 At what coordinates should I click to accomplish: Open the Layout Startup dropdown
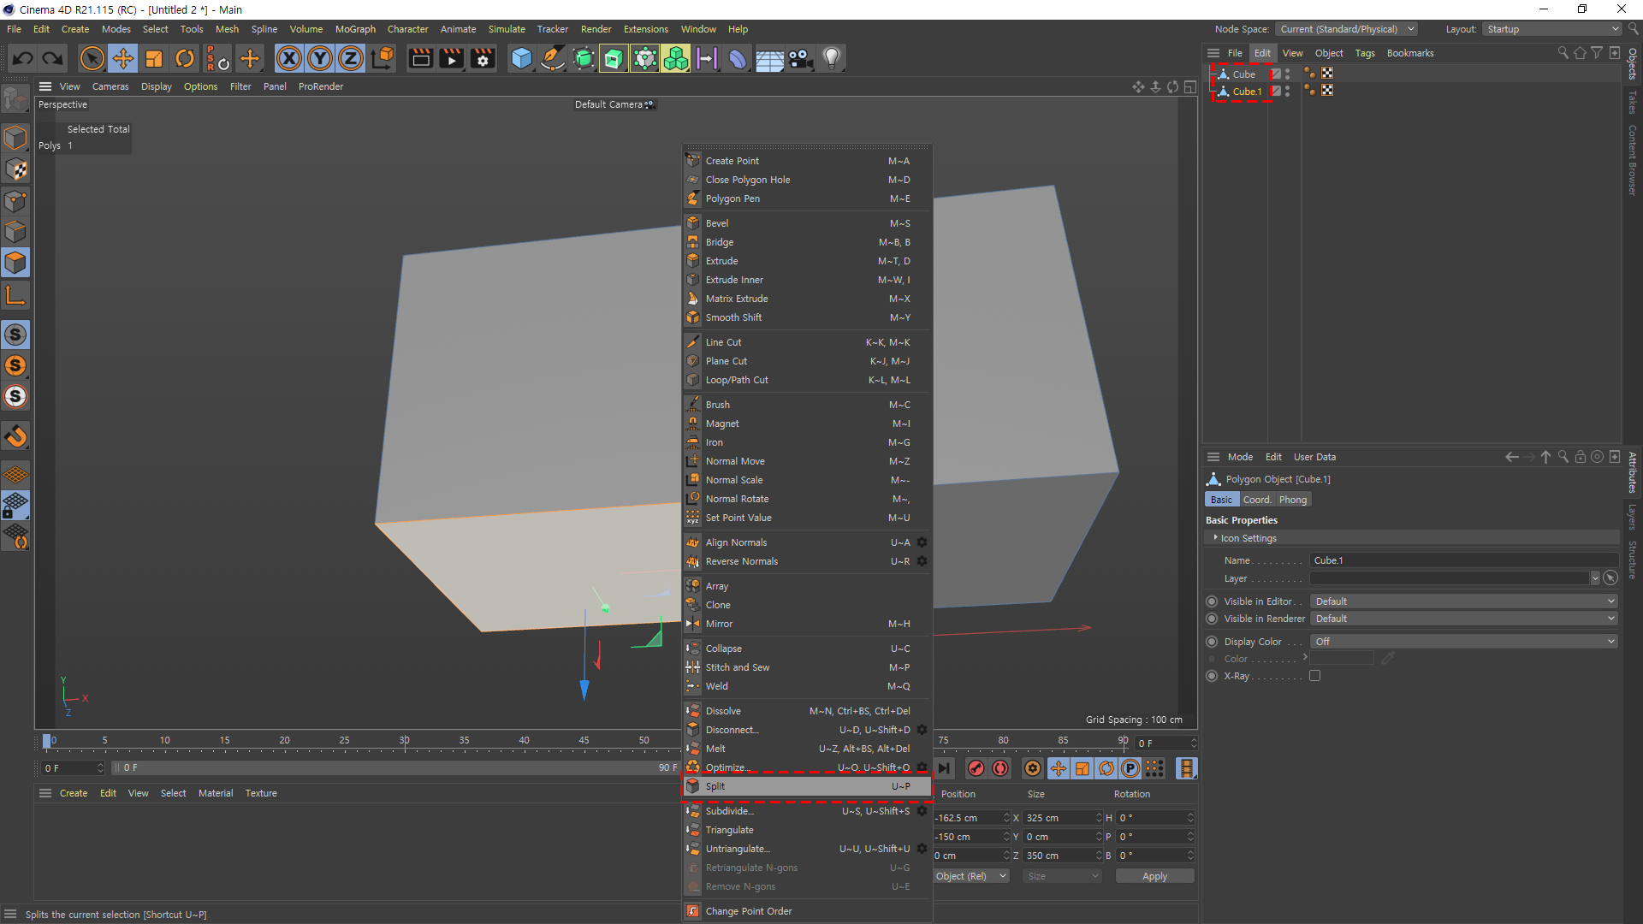coord(1552,29)
